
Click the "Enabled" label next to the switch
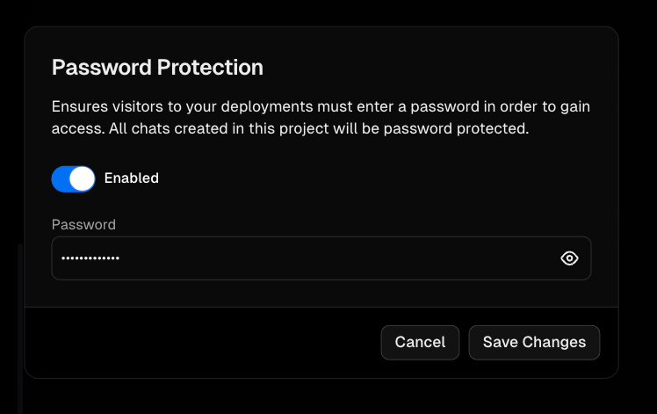click(132, 178)
